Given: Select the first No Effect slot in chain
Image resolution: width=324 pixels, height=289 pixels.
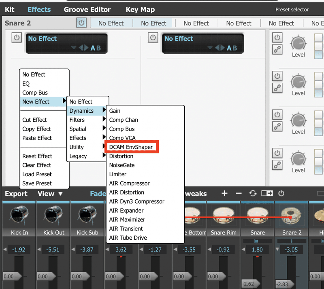Looking at the screenshot, I should point(111,23).
